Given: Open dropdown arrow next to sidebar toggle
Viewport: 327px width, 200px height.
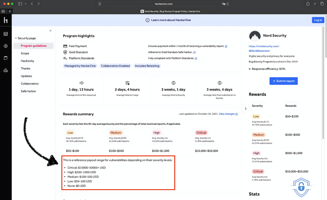Looking at the screenshot, I should [x=26, y=4].
